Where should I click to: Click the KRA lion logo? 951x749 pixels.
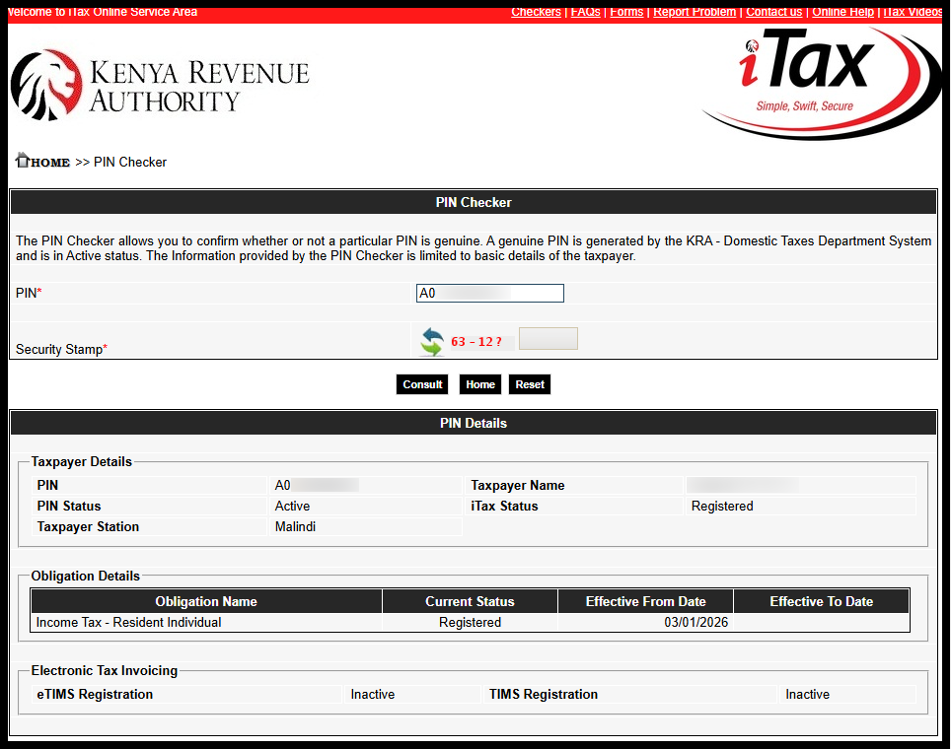[45, 84]
